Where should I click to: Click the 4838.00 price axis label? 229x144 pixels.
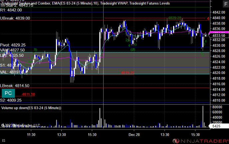pos(219,24)
